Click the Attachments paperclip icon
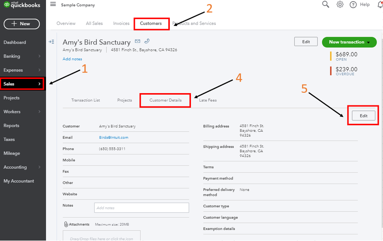The height and width of the screenshot is (241, 383). pos(66,224)
